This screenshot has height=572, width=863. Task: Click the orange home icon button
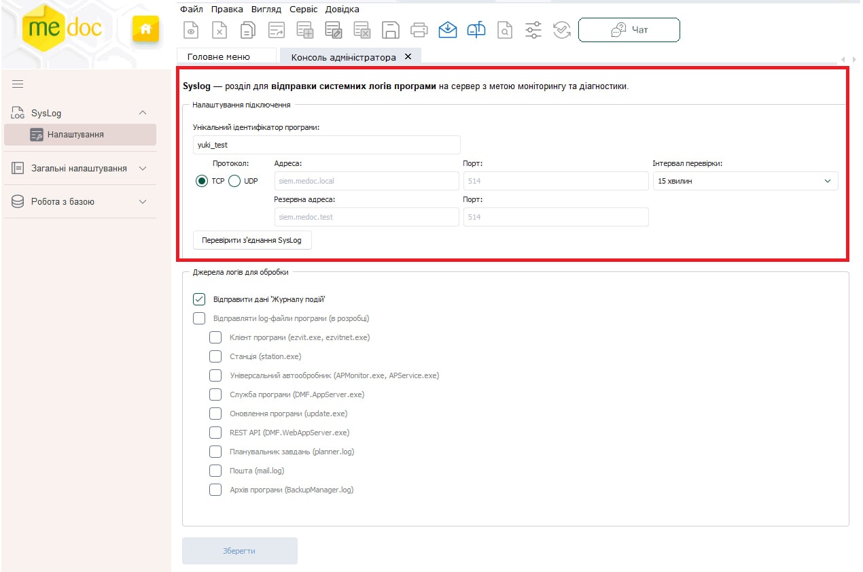145,29
